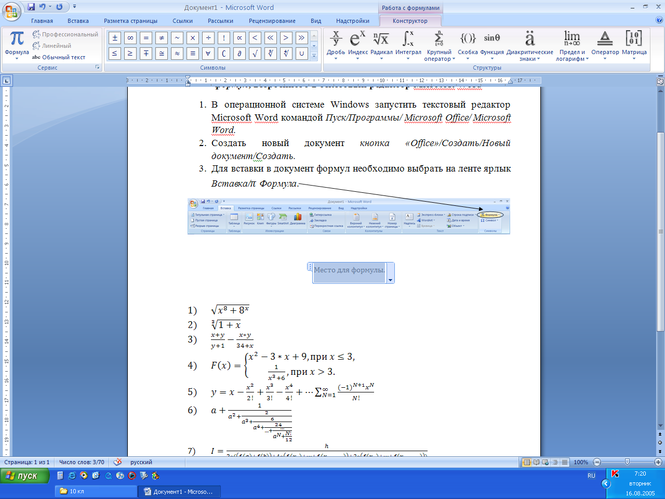Switch to Draft view
Image resolution: width=665 pixels, height=499 pixels.
coord(564,462)
